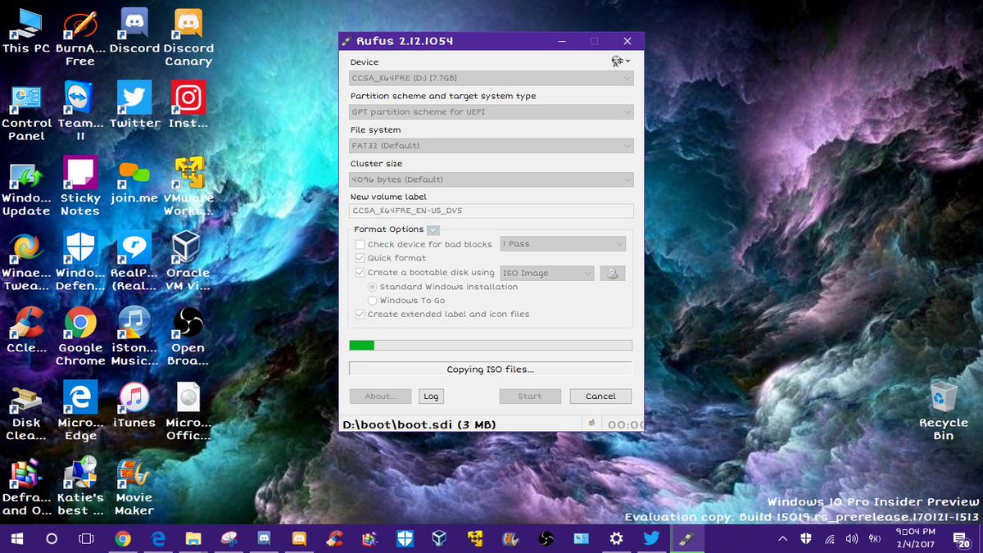Open the ISO Image boot type dropdown
The image size is (983, 553).
pos(546,274)
